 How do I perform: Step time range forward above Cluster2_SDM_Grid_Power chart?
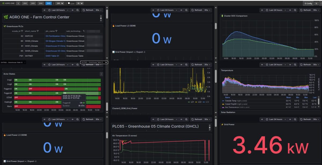[x=181, y=65]
